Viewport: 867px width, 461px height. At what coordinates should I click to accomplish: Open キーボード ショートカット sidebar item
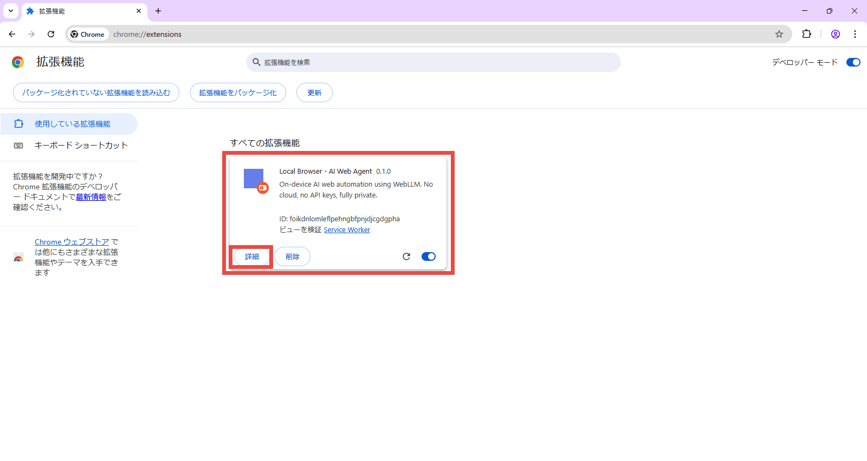click(x=81, y=146)
